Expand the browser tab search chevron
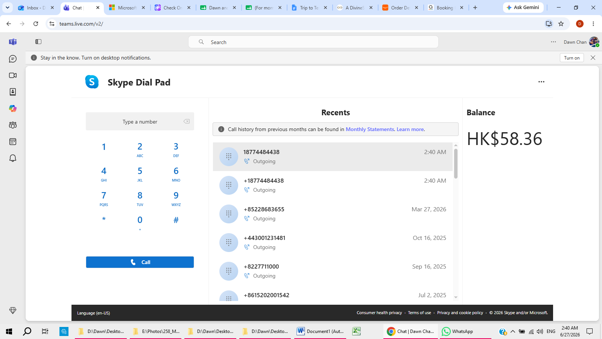The height and width of the screenshot is (339, 602). [x=8, y=8]
